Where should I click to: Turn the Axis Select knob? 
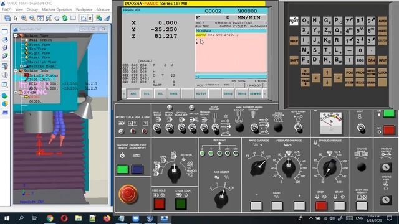tap(221, 199)
